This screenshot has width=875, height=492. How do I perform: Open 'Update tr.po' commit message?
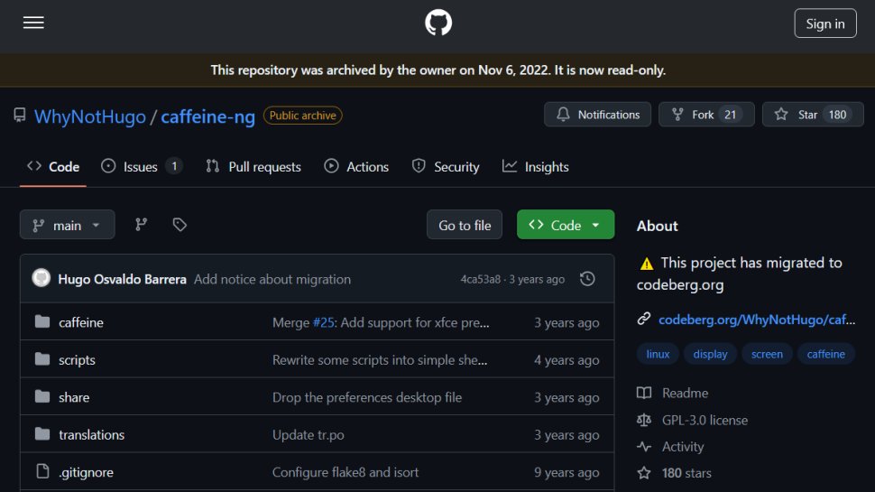click(308, 434)
